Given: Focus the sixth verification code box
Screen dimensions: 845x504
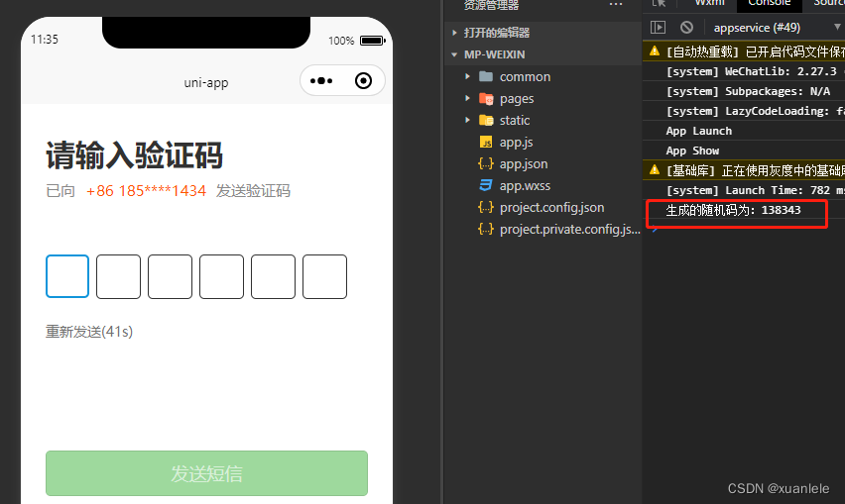Looking at the screenshot, I should [x=324, y=276].
